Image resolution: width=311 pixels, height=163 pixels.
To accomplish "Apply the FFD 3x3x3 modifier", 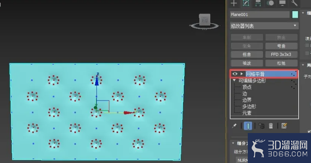I will pos(281,54).
